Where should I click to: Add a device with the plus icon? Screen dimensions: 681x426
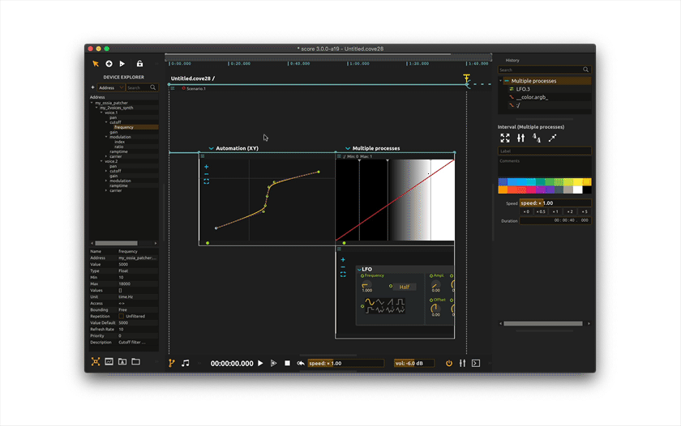[x=92, y=87]
